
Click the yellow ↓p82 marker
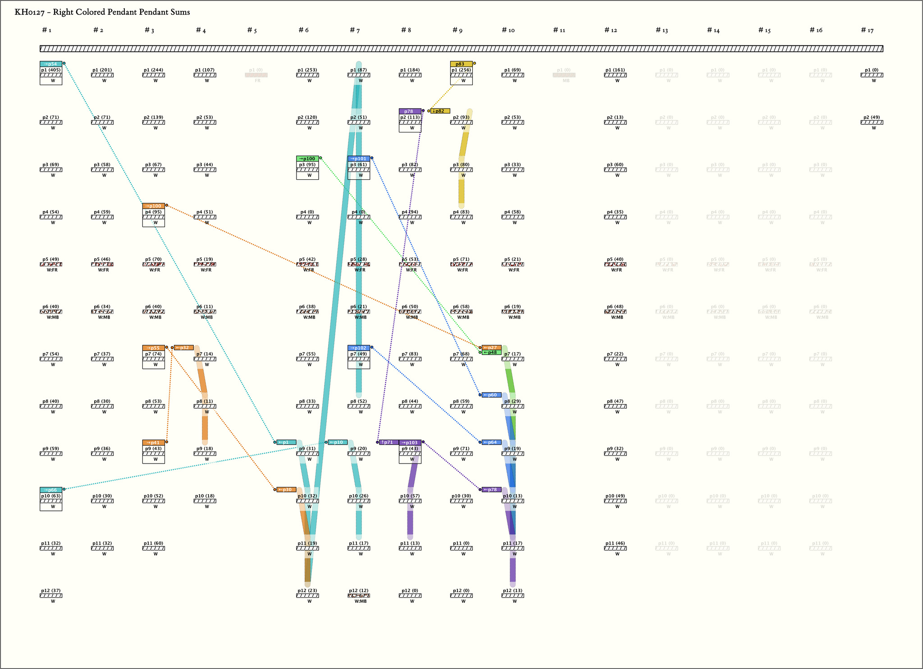[440, 111]
